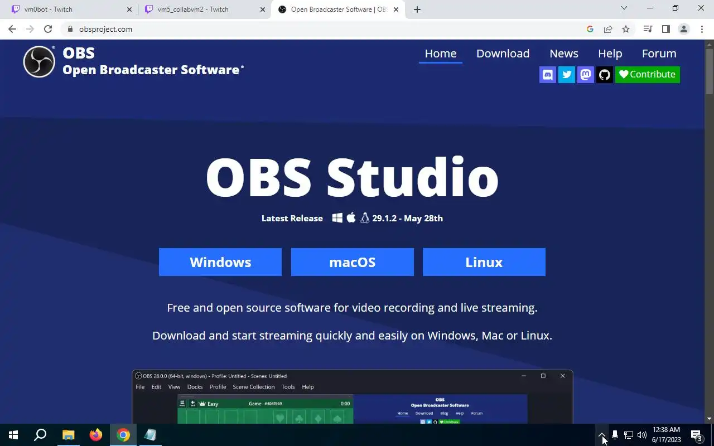Viewport: 714px width, 446px height.
Task: Open File Explorer from taskbar
Action: [x=68, y=435]
